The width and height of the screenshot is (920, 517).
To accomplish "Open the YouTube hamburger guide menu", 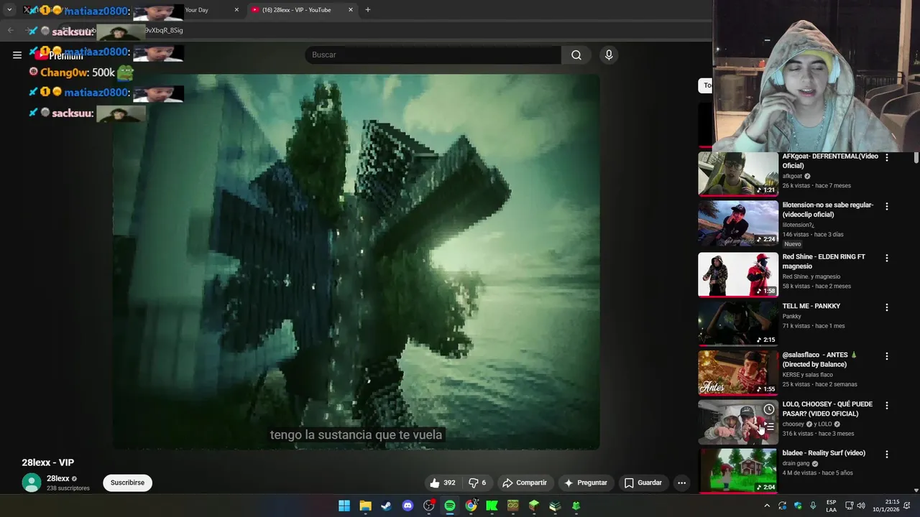I will (x=17, y=55).
